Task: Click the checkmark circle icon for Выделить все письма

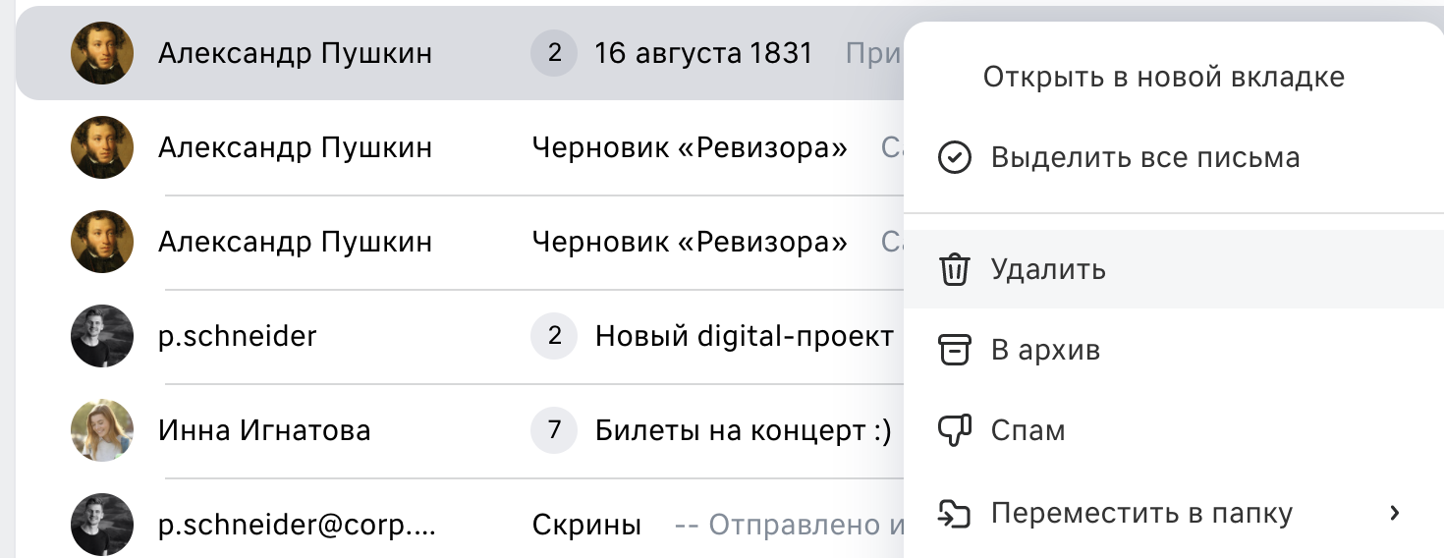Action: point(955,157)
